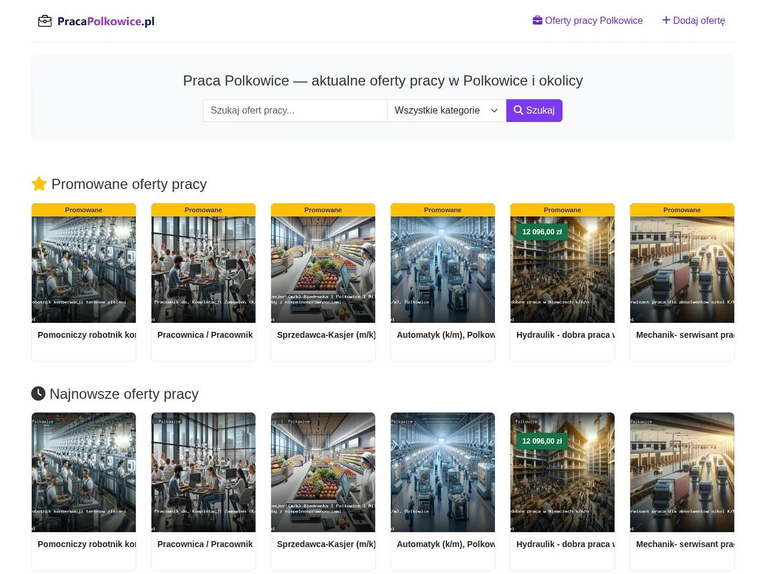Click the Promowane label on the Mechanik card
The height and width of the screenshot is (574, 766).
pyautogui.click(x=682, y=210)
